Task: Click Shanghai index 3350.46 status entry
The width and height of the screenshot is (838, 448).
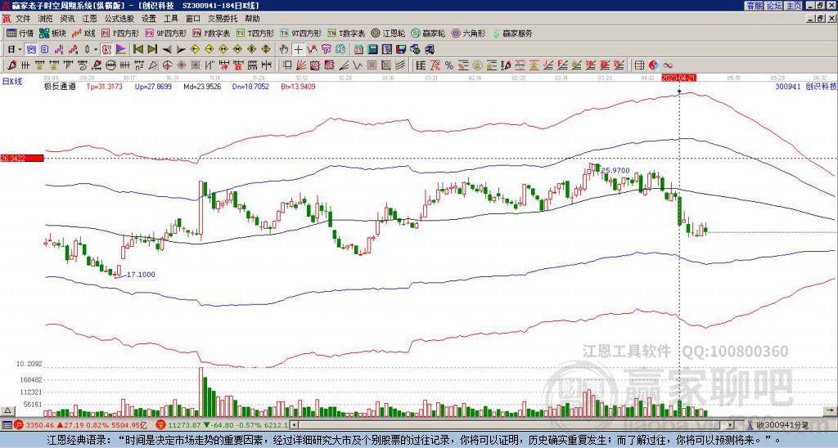Action: pos(81,425)
